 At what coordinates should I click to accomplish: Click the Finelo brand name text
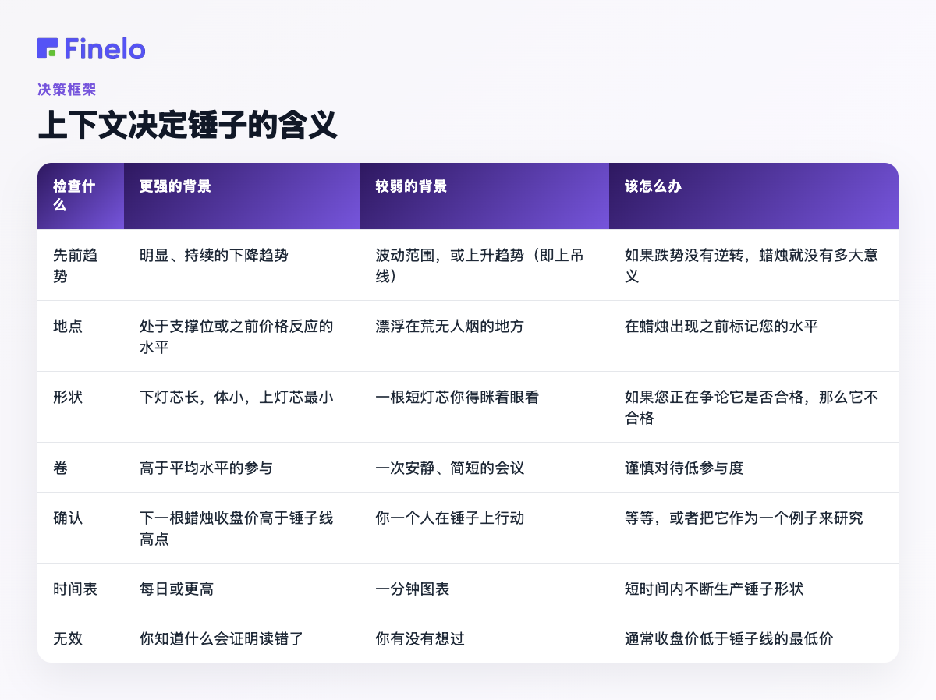click(x=105, y=48)
